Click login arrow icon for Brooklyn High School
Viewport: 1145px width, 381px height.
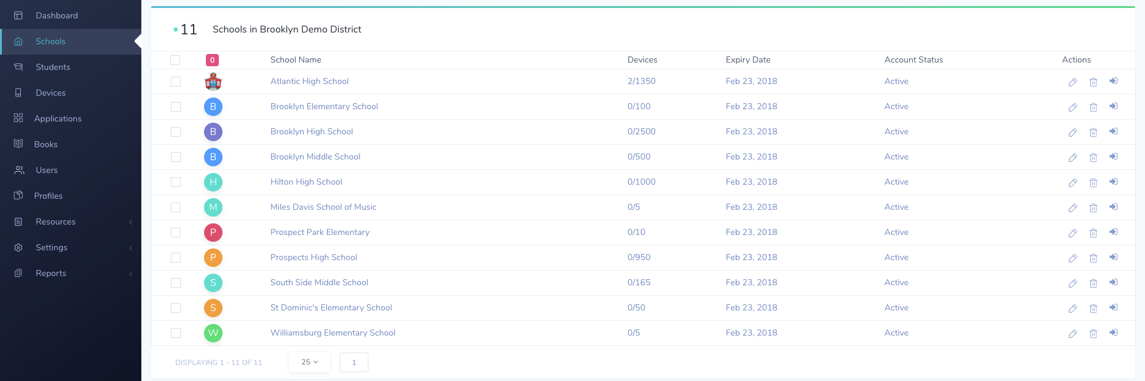[x=1113, y=131]
